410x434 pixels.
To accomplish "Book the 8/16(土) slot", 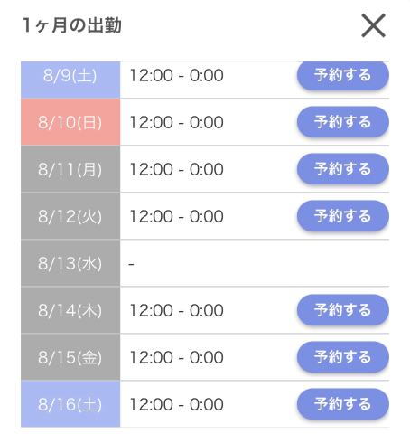I will [343, 404].
